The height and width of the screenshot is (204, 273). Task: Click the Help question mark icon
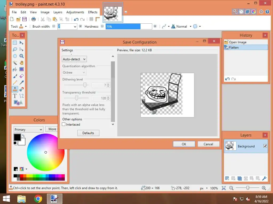pos(267,12)
